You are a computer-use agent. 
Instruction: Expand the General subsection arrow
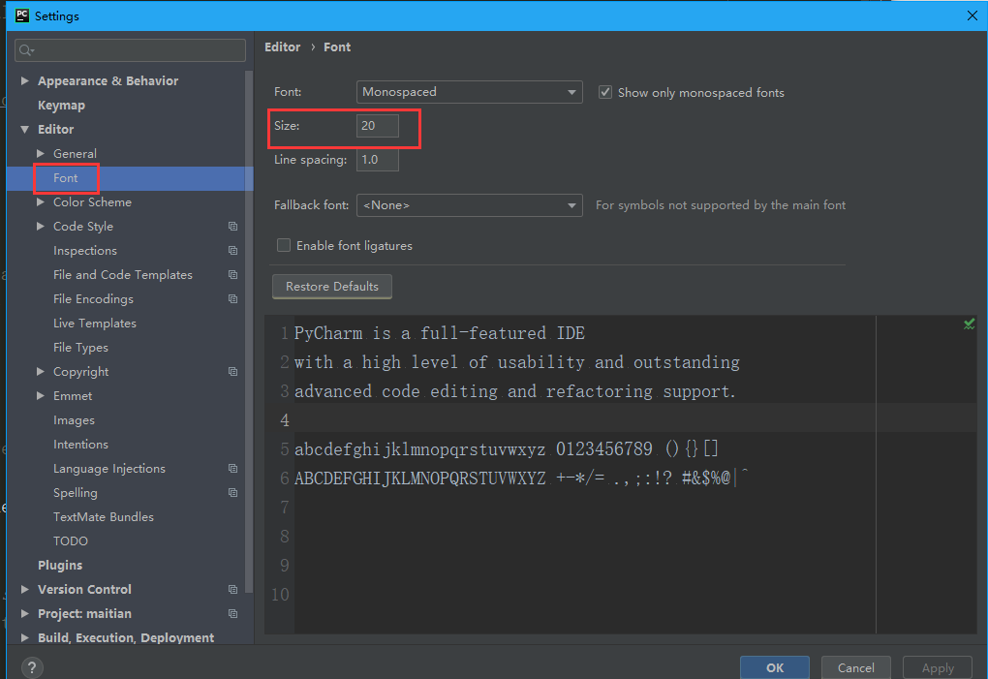point(41,154)
